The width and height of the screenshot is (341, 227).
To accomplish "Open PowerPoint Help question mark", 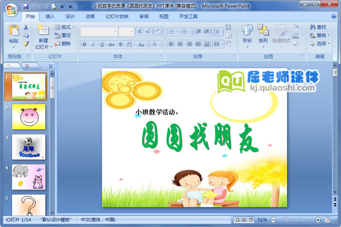I will (x=334, y=16).
